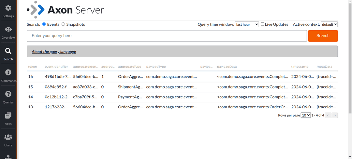
Task: Open the About the query language link
Action: pos(54,52)
